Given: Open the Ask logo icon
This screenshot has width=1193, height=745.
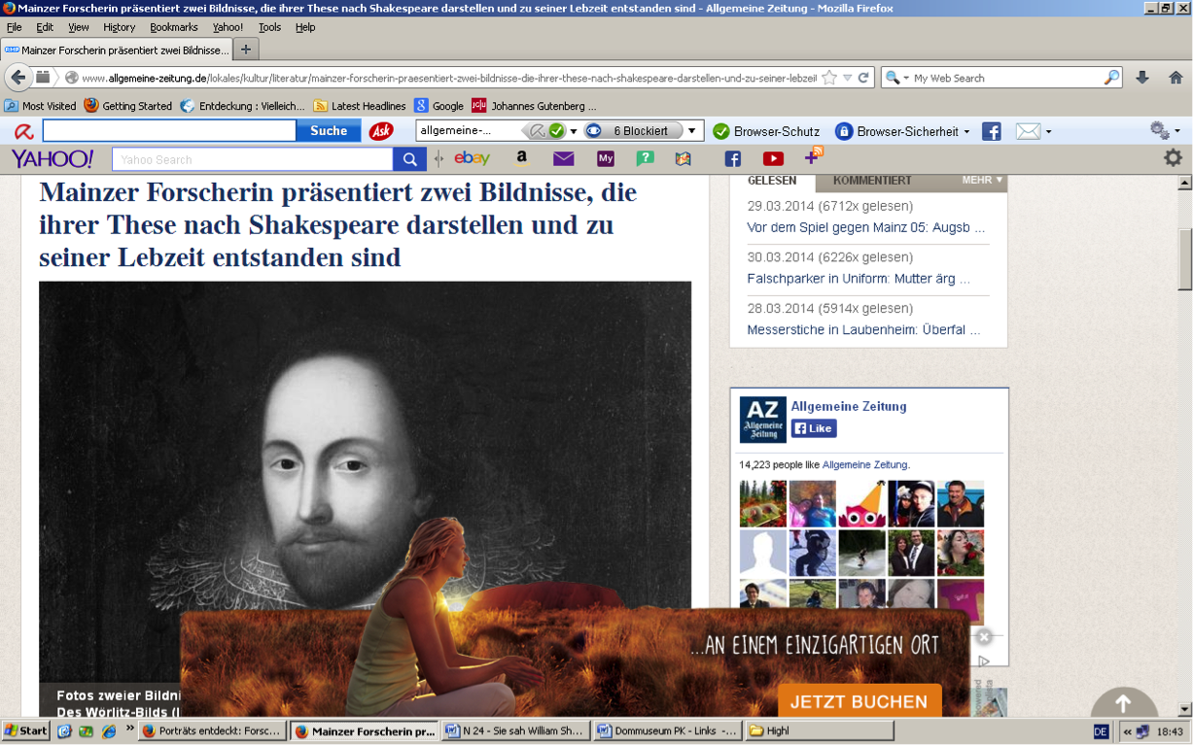Looking at the screenshot, I should 381,131.
